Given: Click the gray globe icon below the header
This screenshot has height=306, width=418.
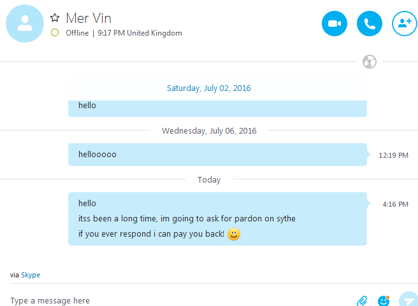Looking at the screenshot, I should [369, 62].
